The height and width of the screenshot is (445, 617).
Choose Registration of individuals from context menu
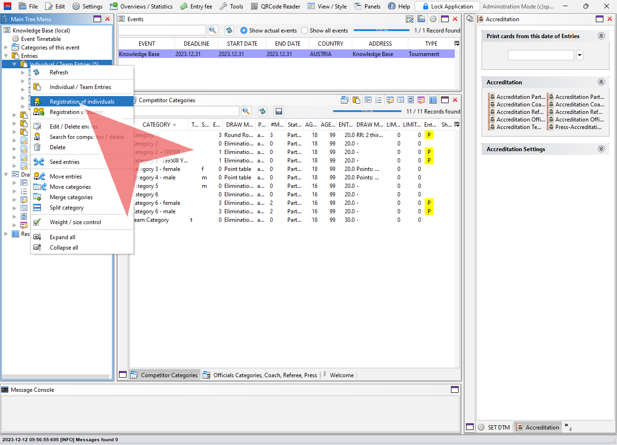click(82, 102)
